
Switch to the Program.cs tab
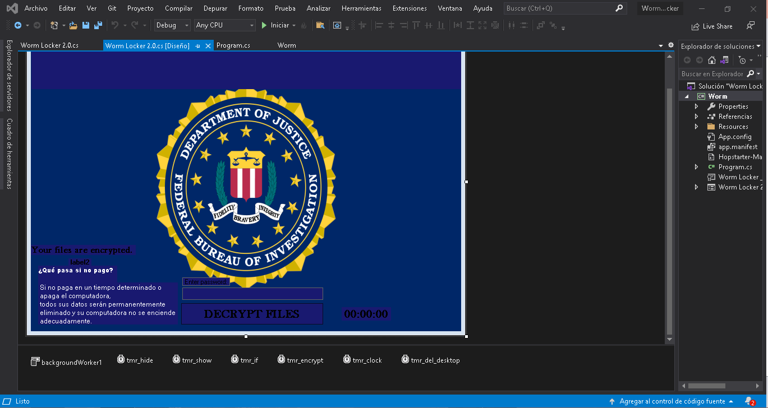(x=233, y=45)
